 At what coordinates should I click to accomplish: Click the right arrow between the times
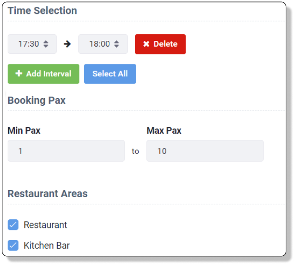coord(67,44)
